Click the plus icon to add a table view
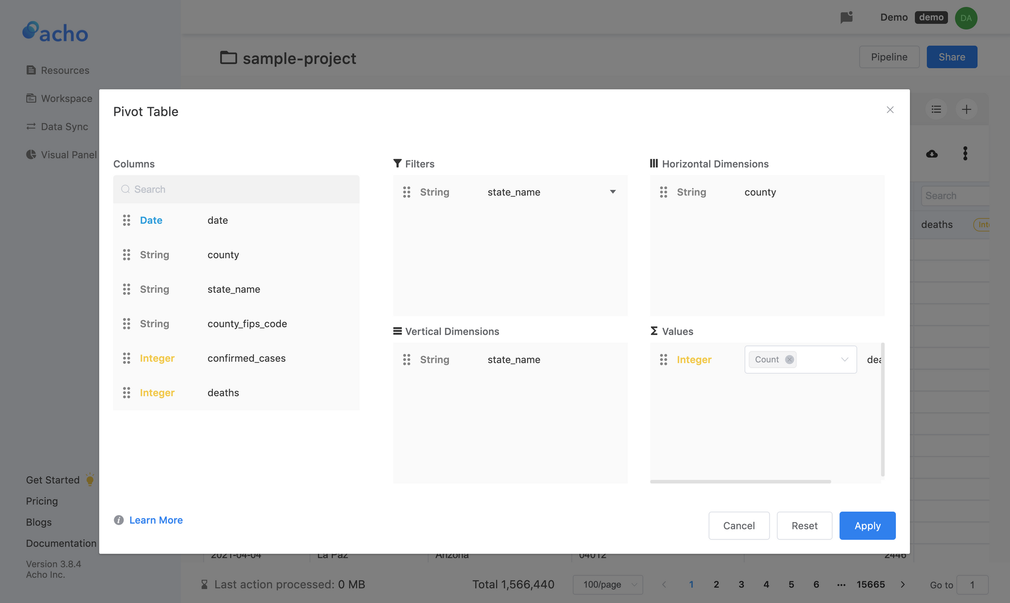Image resolution: width=1010 pixels, height=603 pixels. pyautogui.click(x=966, y=109)
